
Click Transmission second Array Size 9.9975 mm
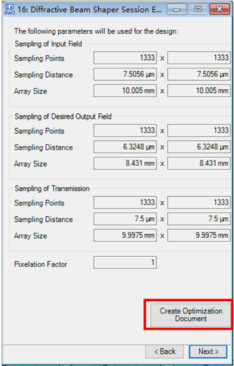199,235
